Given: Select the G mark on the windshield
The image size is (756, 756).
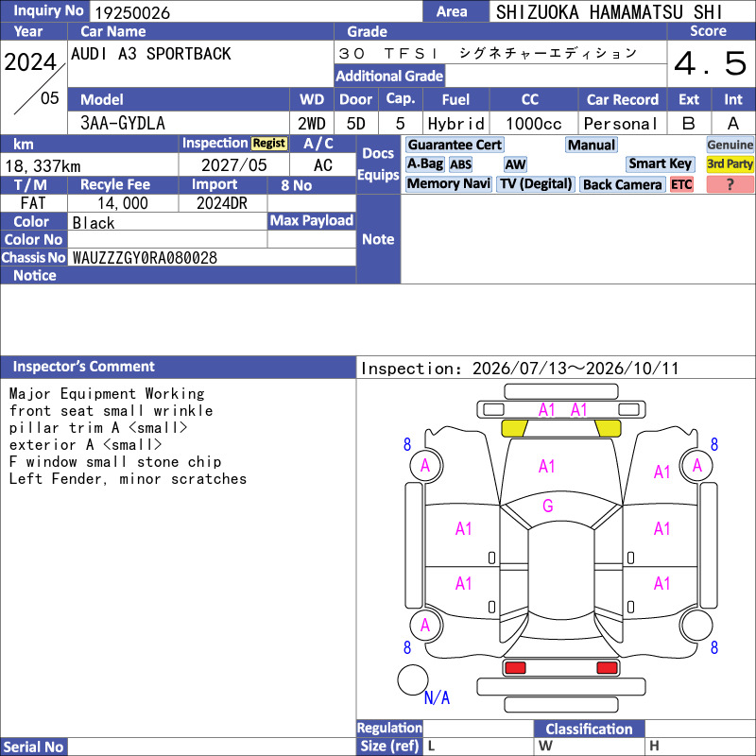Looking at the screenshot, I should (x=547, y=506).
